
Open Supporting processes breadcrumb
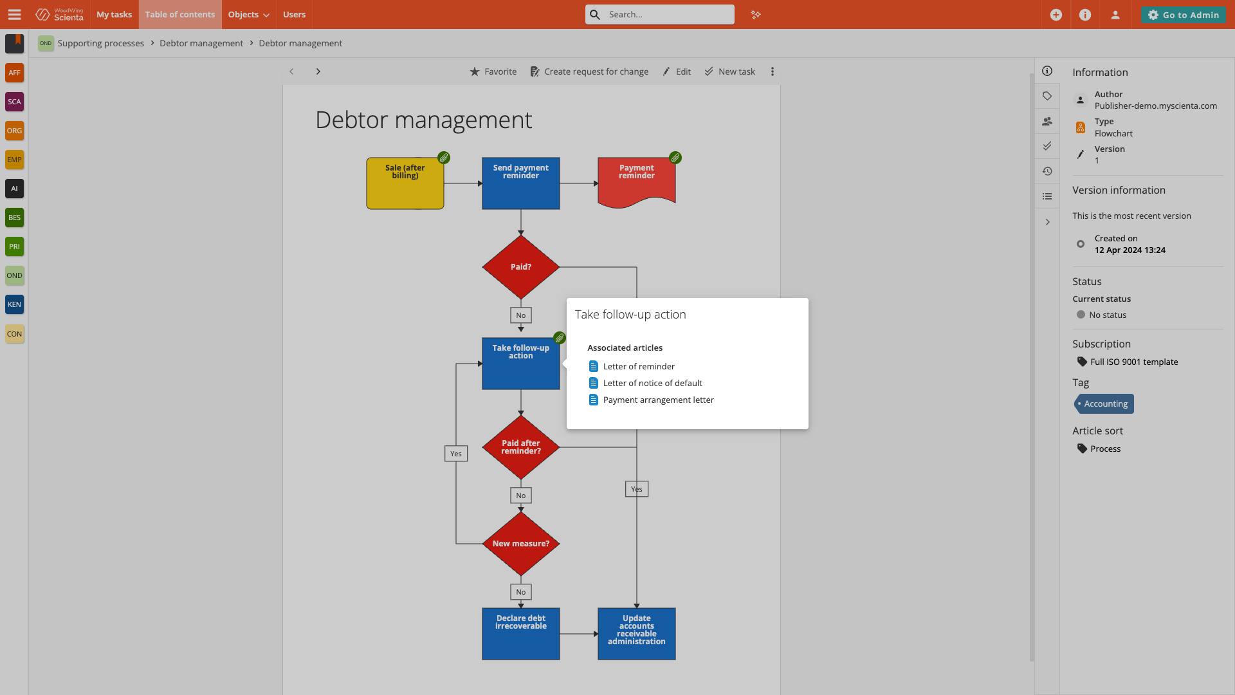coord(101,43)
